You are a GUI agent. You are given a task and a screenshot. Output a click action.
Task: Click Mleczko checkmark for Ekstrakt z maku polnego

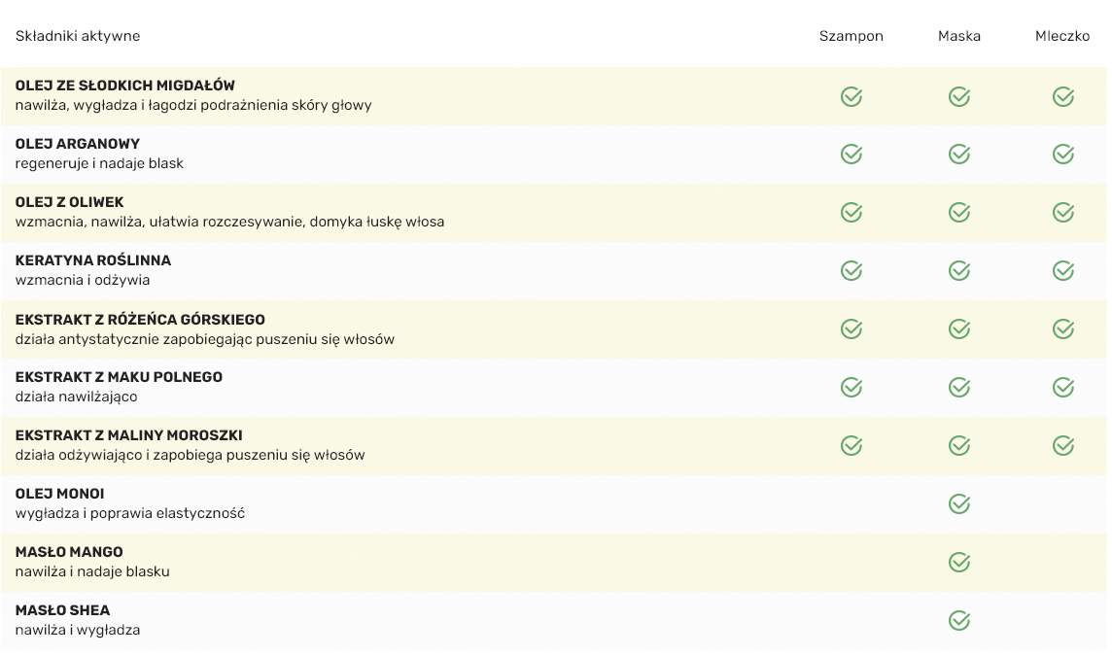1063,388
